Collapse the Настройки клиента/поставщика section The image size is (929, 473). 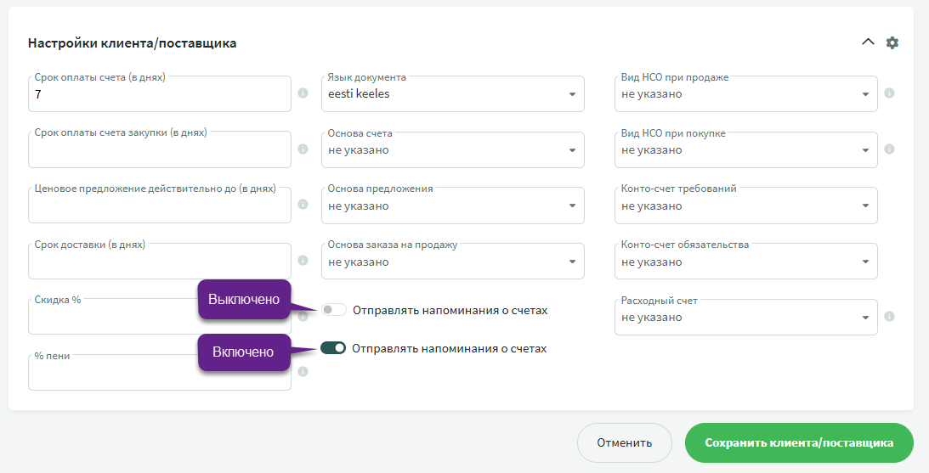868,42
